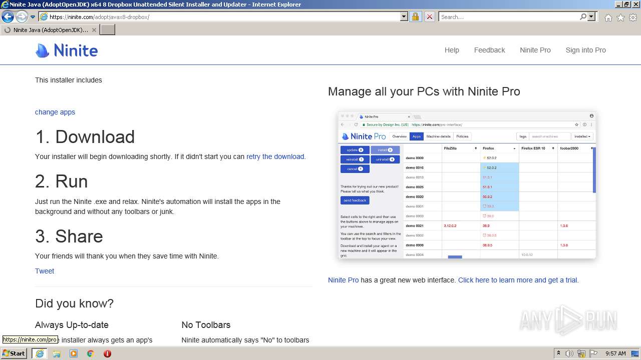Click the volume speaker tray icon
The height and width of the screenshot is (360, 641).
pos(569,353)
